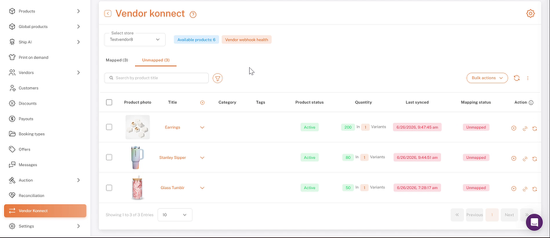Select the Unmapped (3) tab

[156, 60]
